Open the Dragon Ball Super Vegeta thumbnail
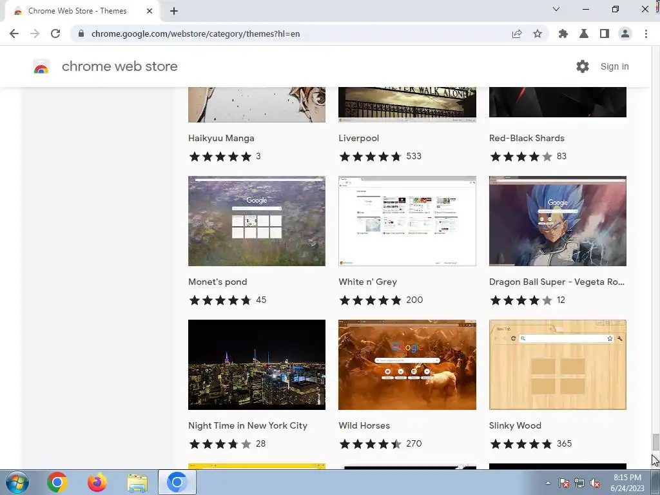 click(x=558, y=221)
